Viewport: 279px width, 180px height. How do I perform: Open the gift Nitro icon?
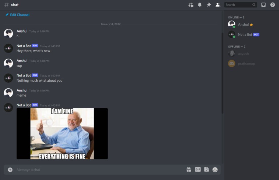pos(189,170)
